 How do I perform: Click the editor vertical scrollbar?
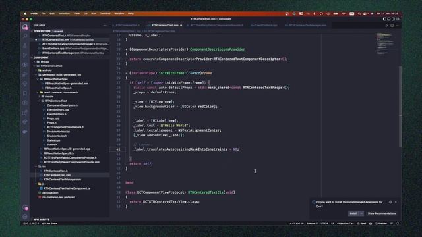click(x=400, y=107)
